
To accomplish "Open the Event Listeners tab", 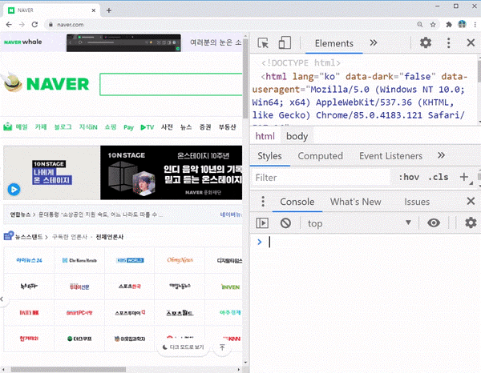I will point(391,156).
